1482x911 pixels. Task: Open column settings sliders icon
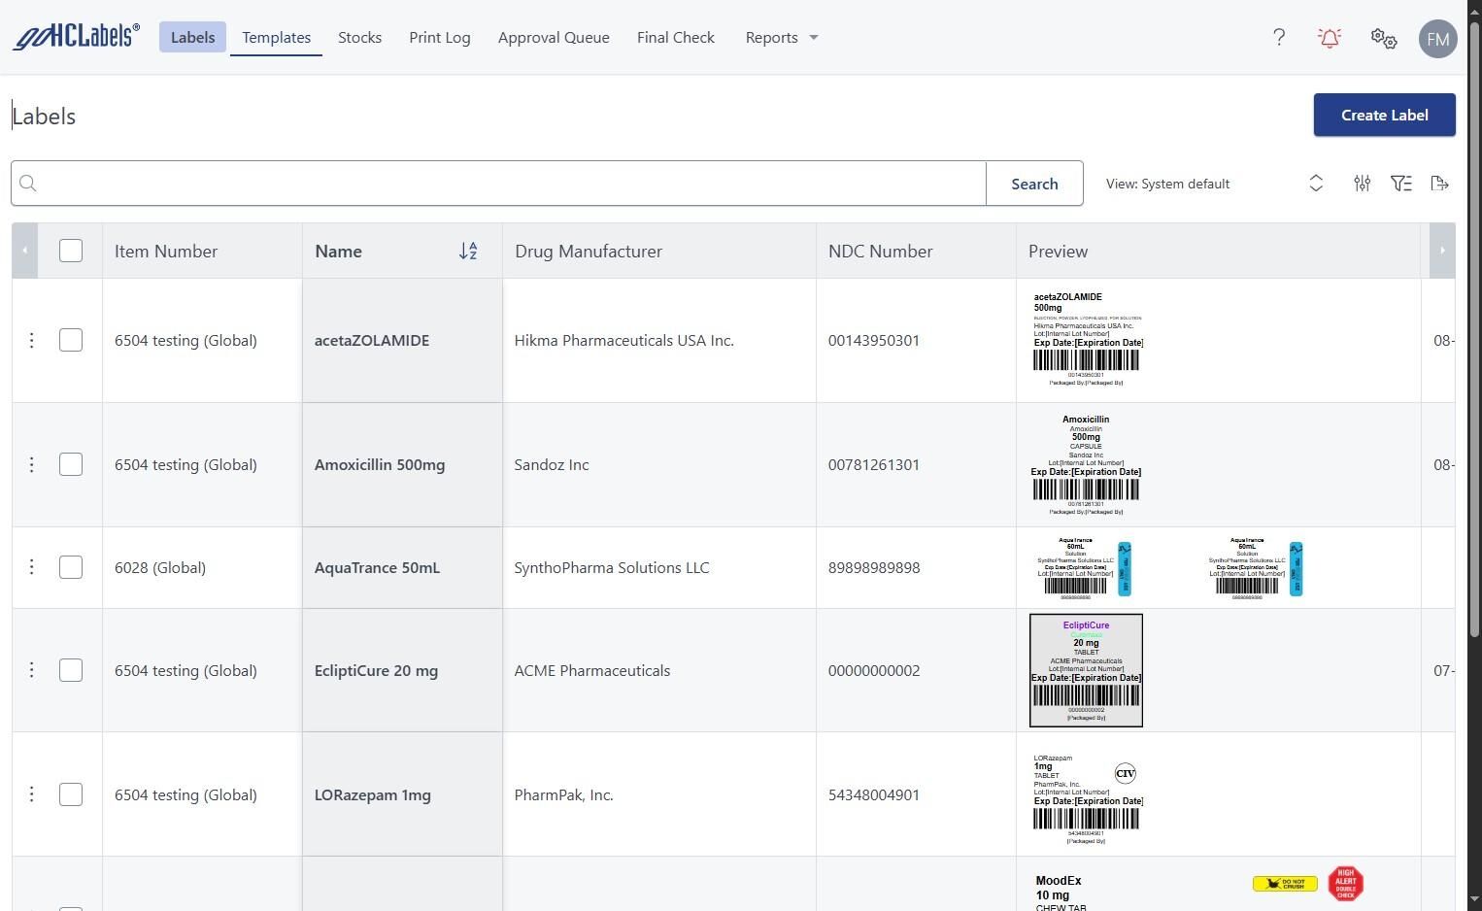coord(1362,184)
